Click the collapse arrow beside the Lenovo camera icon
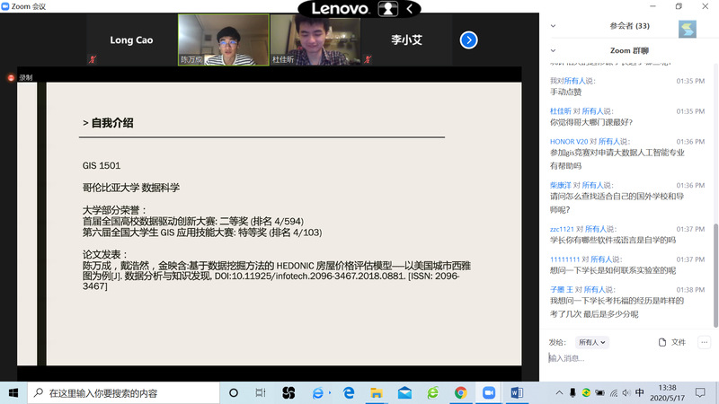Viewport: 719px width, 404px height. [410, 8]
